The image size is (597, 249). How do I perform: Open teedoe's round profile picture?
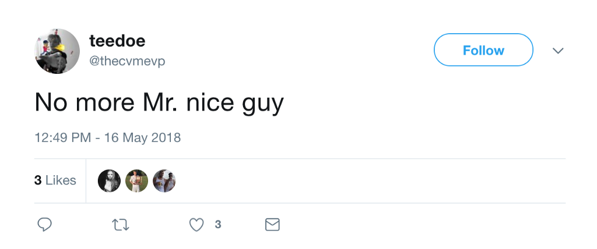coord(57,51)
